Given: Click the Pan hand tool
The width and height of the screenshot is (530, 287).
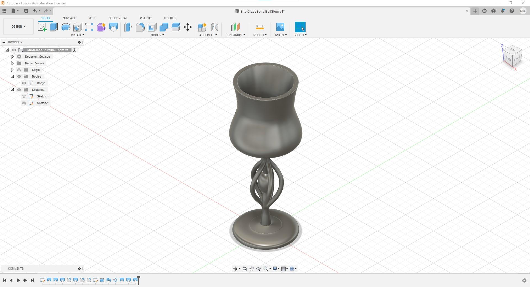Looking at the screenshot, I should [x=251, y=269].
